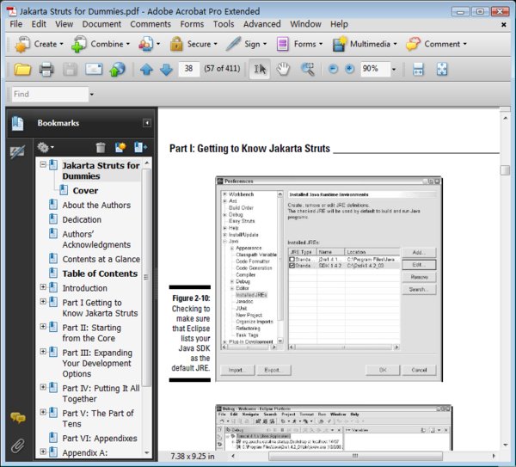This screenshot has width=516, height=467.
Task: Open the Cover bookmark
Action: pos(85,191)
